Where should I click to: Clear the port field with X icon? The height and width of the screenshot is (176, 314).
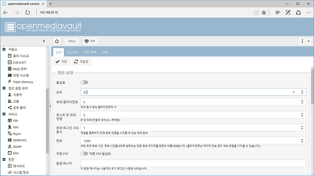click(294, 92)
